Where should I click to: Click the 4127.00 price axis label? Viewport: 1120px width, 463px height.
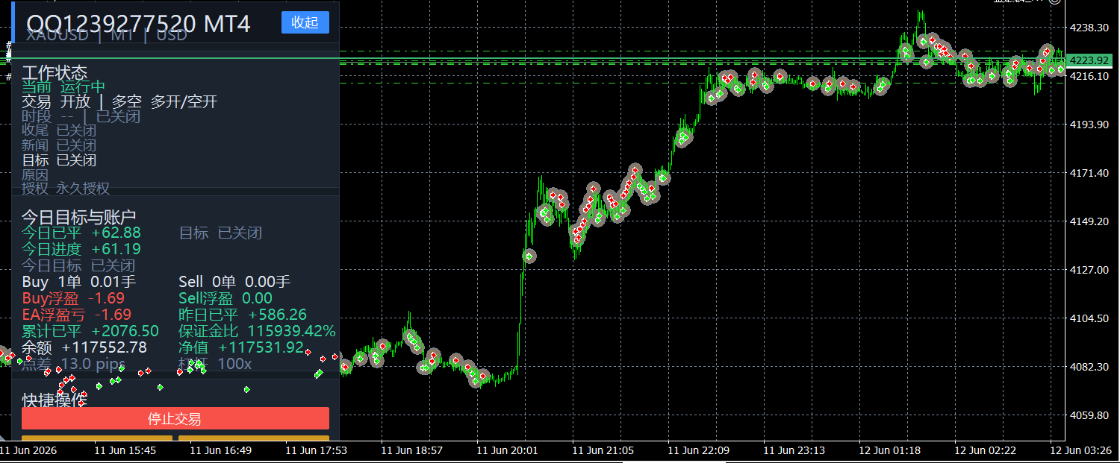(x=1089, y=270)
